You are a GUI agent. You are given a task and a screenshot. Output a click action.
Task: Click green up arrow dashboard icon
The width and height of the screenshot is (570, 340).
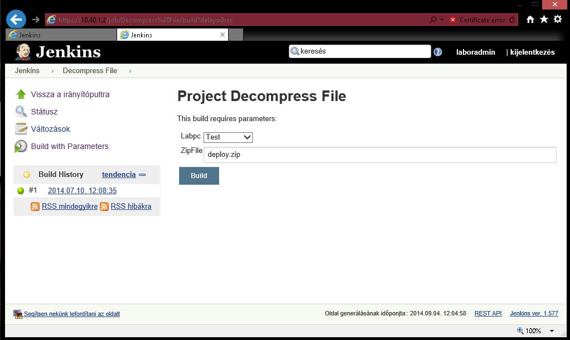click(x=21, y=94)
